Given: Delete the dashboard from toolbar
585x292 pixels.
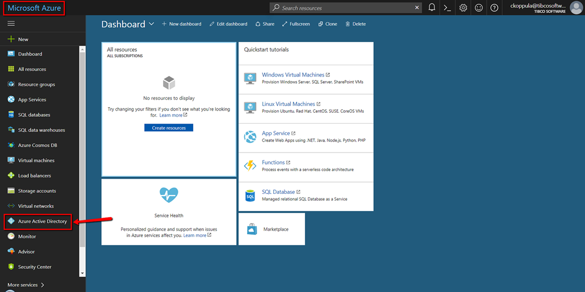Looking at the screenshot, I should [x=356, y=24].
